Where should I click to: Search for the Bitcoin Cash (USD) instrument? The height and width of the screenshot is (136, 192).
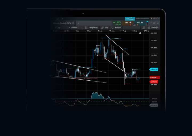[x=73, y=23]
